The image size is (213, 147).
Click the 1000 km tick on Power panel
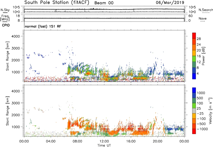[x=16, y=72]
